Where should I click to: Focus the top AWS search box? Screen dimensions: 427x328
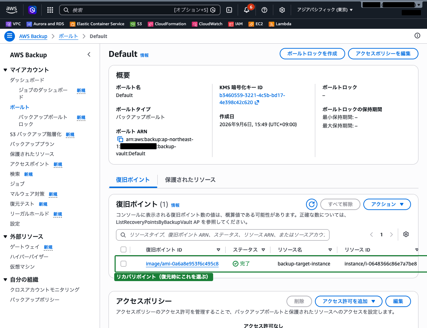pos(140,10)
